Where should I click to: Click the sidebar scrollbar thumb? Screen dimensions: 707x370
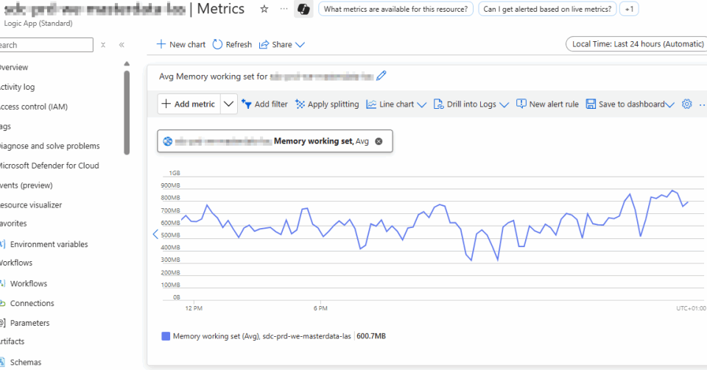[127, 113]
